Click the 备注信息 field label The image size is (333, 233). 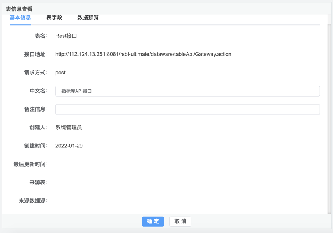(36, 109)
